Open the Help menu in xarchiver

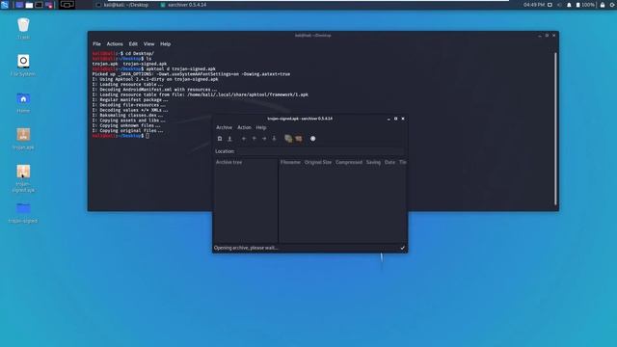pyautogui.click(x=261, y=127)
